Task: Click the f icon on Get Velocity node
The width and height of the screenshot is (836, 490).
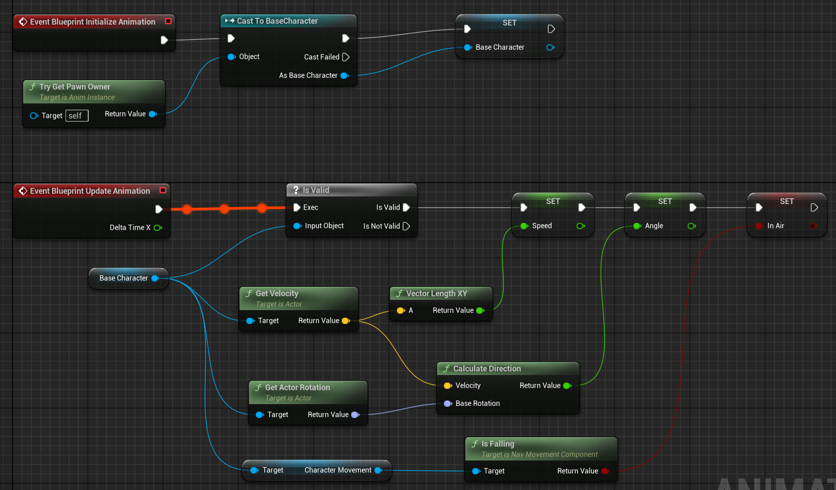Action: pos(249,294)
